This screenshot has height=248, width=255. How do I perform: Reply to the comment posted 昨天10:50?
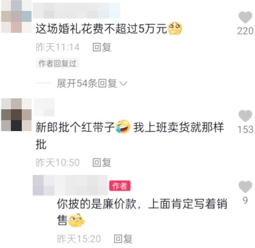[x=102, y=162]
